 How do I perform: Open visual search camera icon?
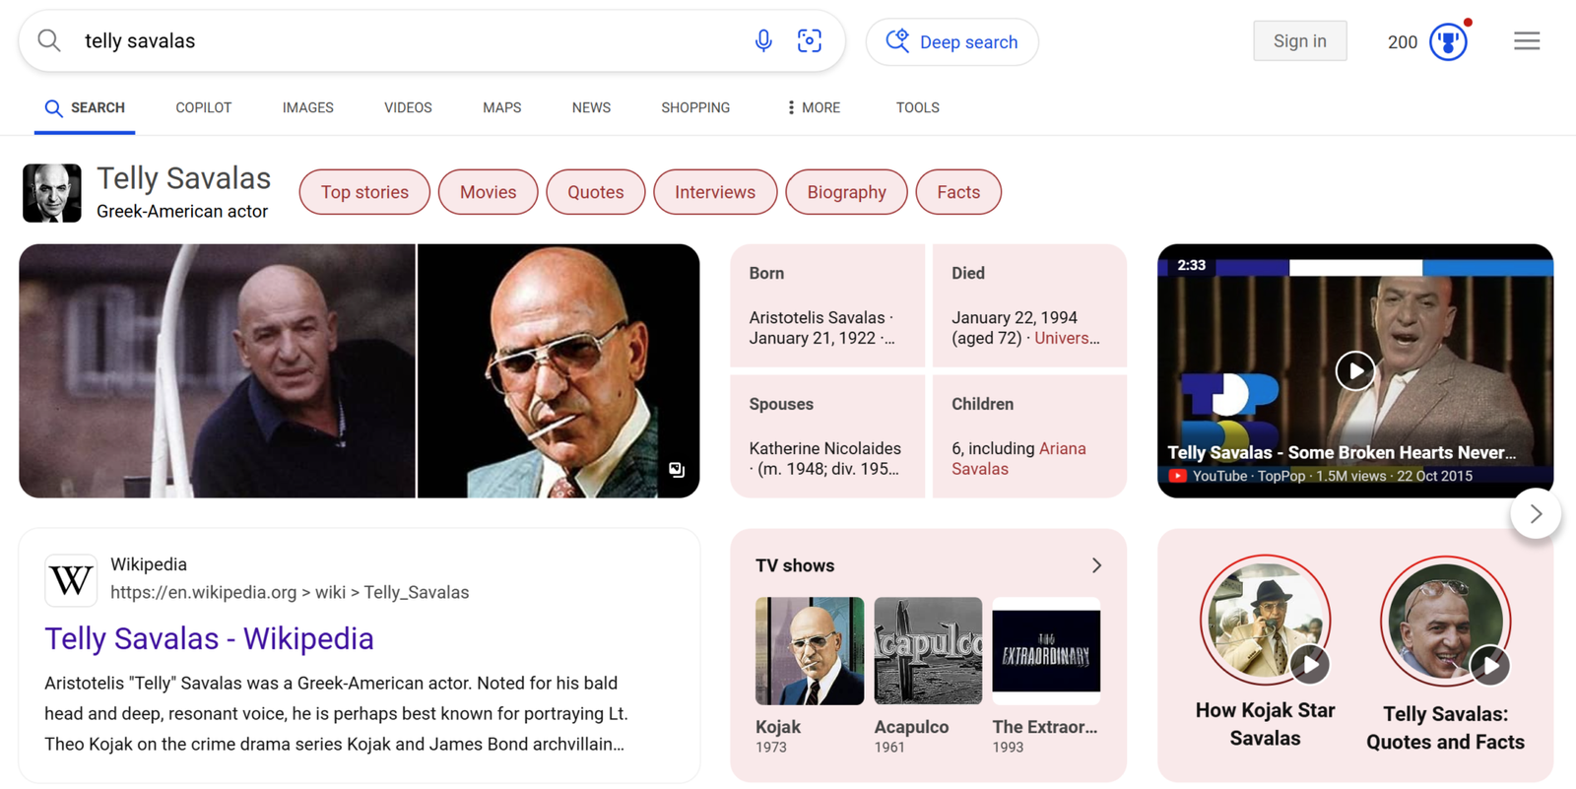(810, 41)
